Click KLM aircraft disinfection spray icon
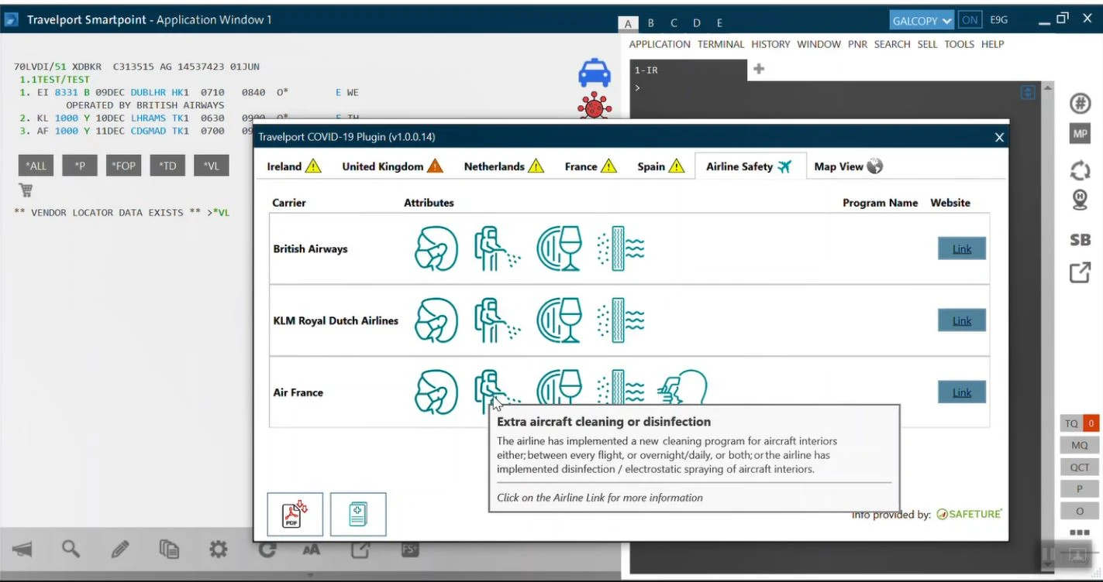1103x582 pixels. 497,320
